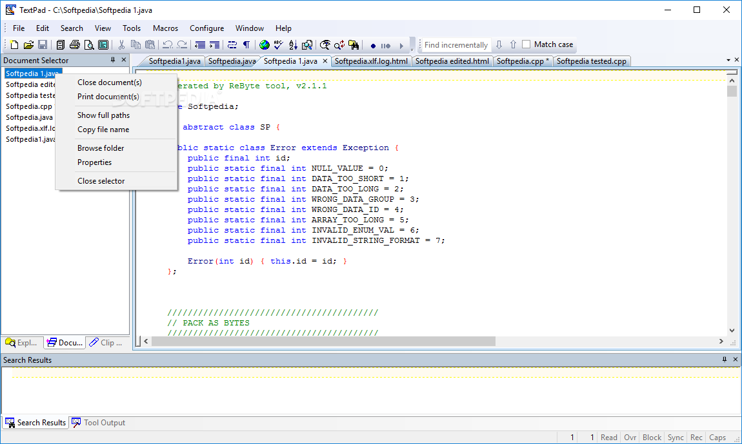Click the editor horizontal scrollbar thumb
742x444 pixels.
(x=323, y=342)
